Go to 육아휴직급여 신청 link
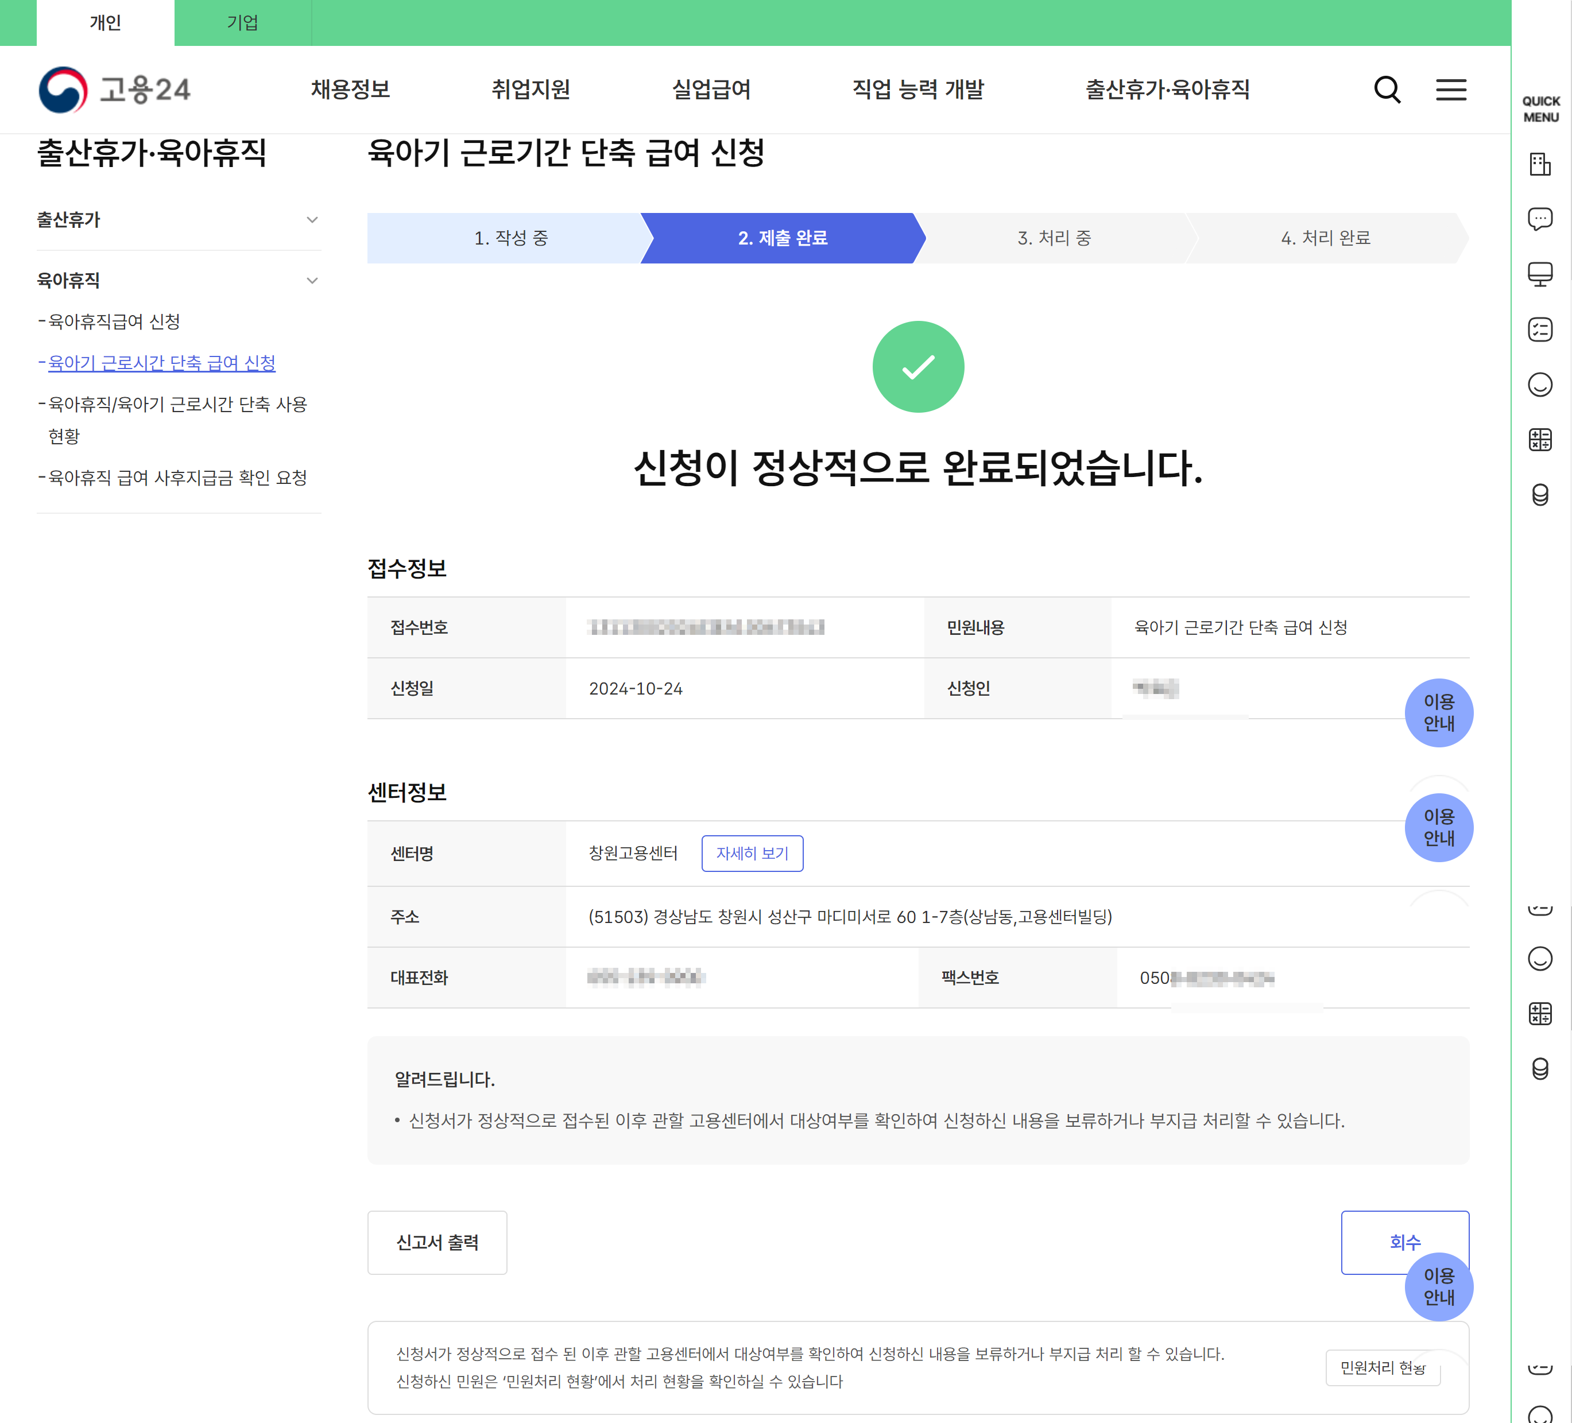 [114, 321]
